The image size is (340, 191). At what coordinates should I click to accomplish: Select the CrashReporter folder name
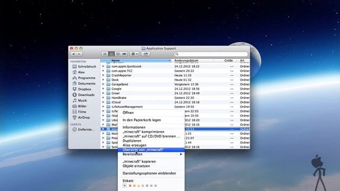[x=122, y=75]
